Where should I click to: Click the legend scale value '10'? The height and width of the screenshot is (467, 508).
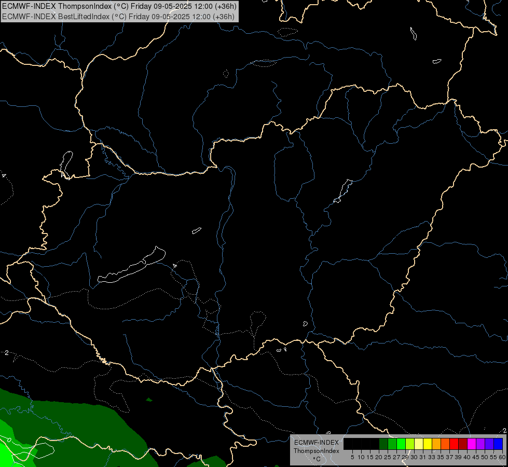tap(361, 457)
